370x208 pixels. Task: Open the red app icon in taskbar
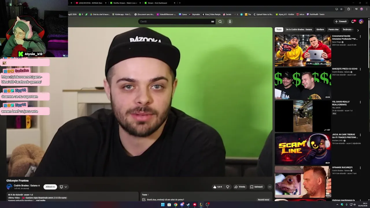click(195, 205)
